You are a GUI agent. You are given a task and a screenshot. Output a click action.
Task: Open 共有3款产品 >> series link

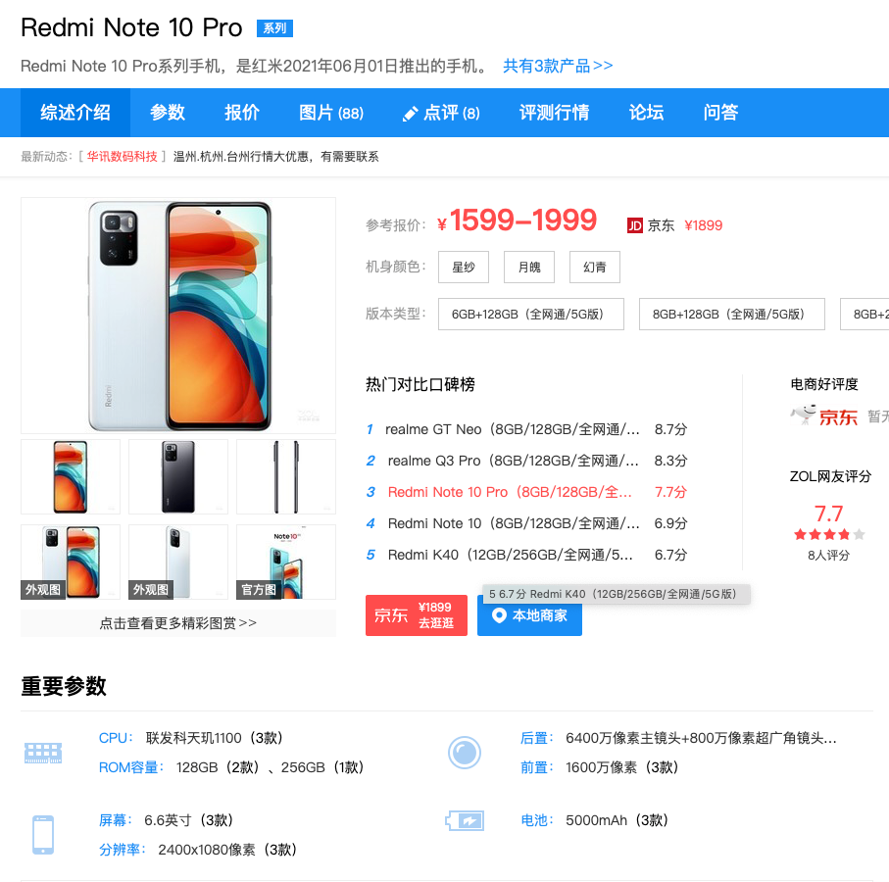tap(558, 66)
